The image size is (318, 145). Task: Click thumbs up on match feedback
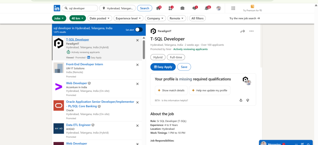[241, 100]
